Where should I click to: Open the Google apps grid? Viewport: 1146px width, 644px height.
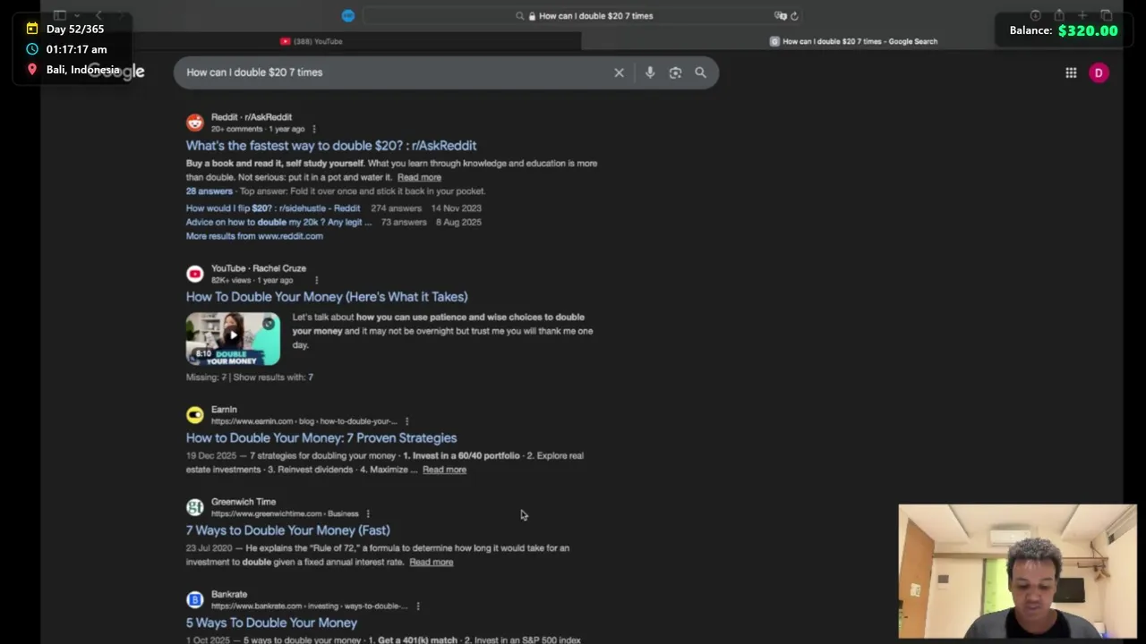coord(1071,72)
